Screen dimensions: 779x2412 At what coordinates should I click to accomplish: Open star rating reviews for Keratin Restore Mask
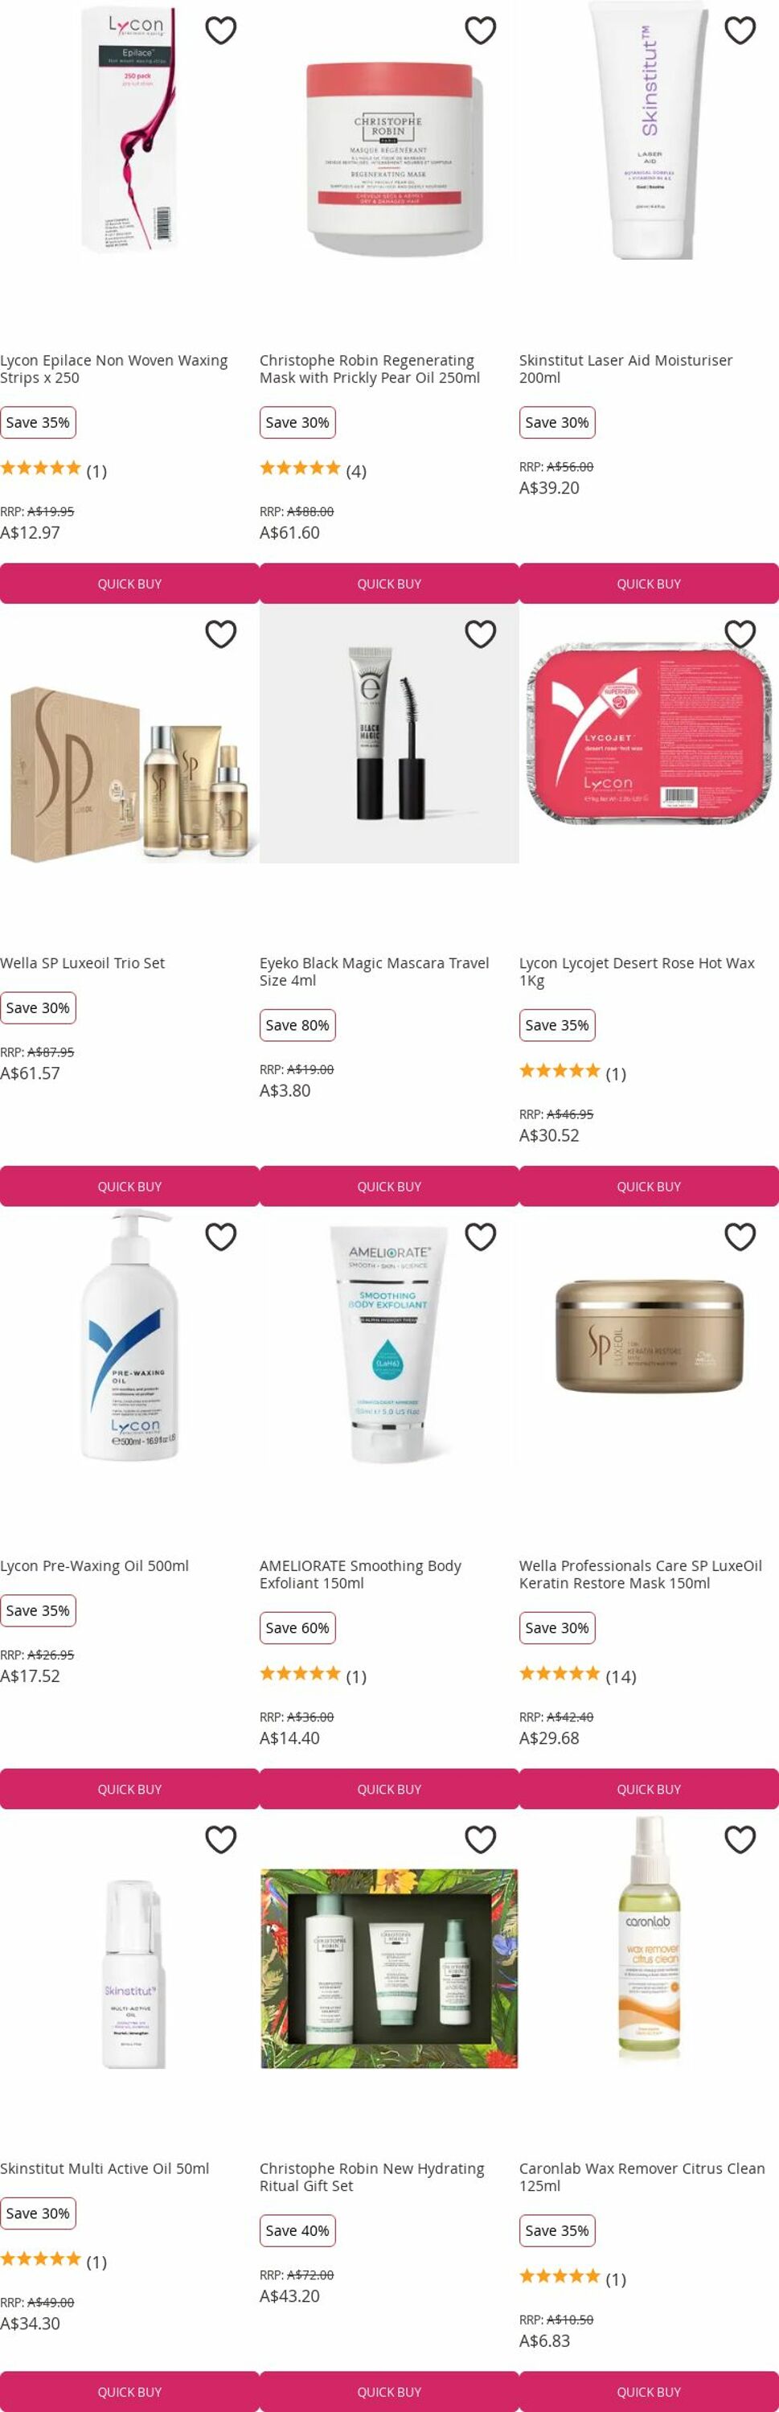(578, 1676)
